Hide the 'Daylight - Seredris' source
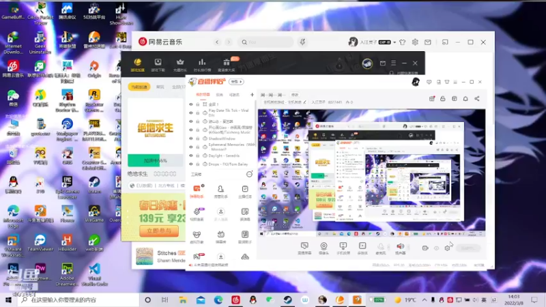Screen dimensions: 546x307 [x=191, y=156]
